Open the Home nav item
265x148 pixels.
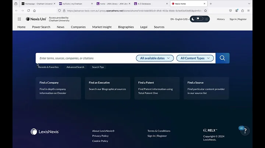tap(21, 27)
